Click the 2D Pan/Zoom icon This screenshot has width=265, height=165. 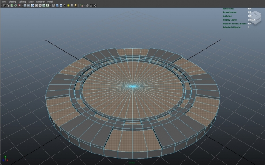point(19,5)
